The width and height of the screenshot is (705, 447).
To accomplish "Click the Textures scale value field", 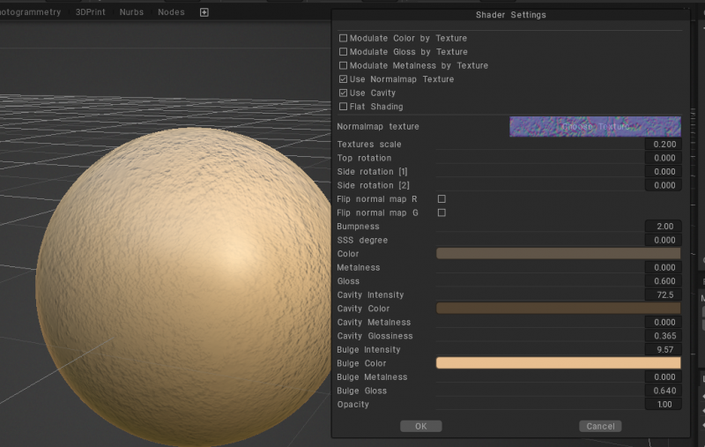I will click(x=662, y=145).
